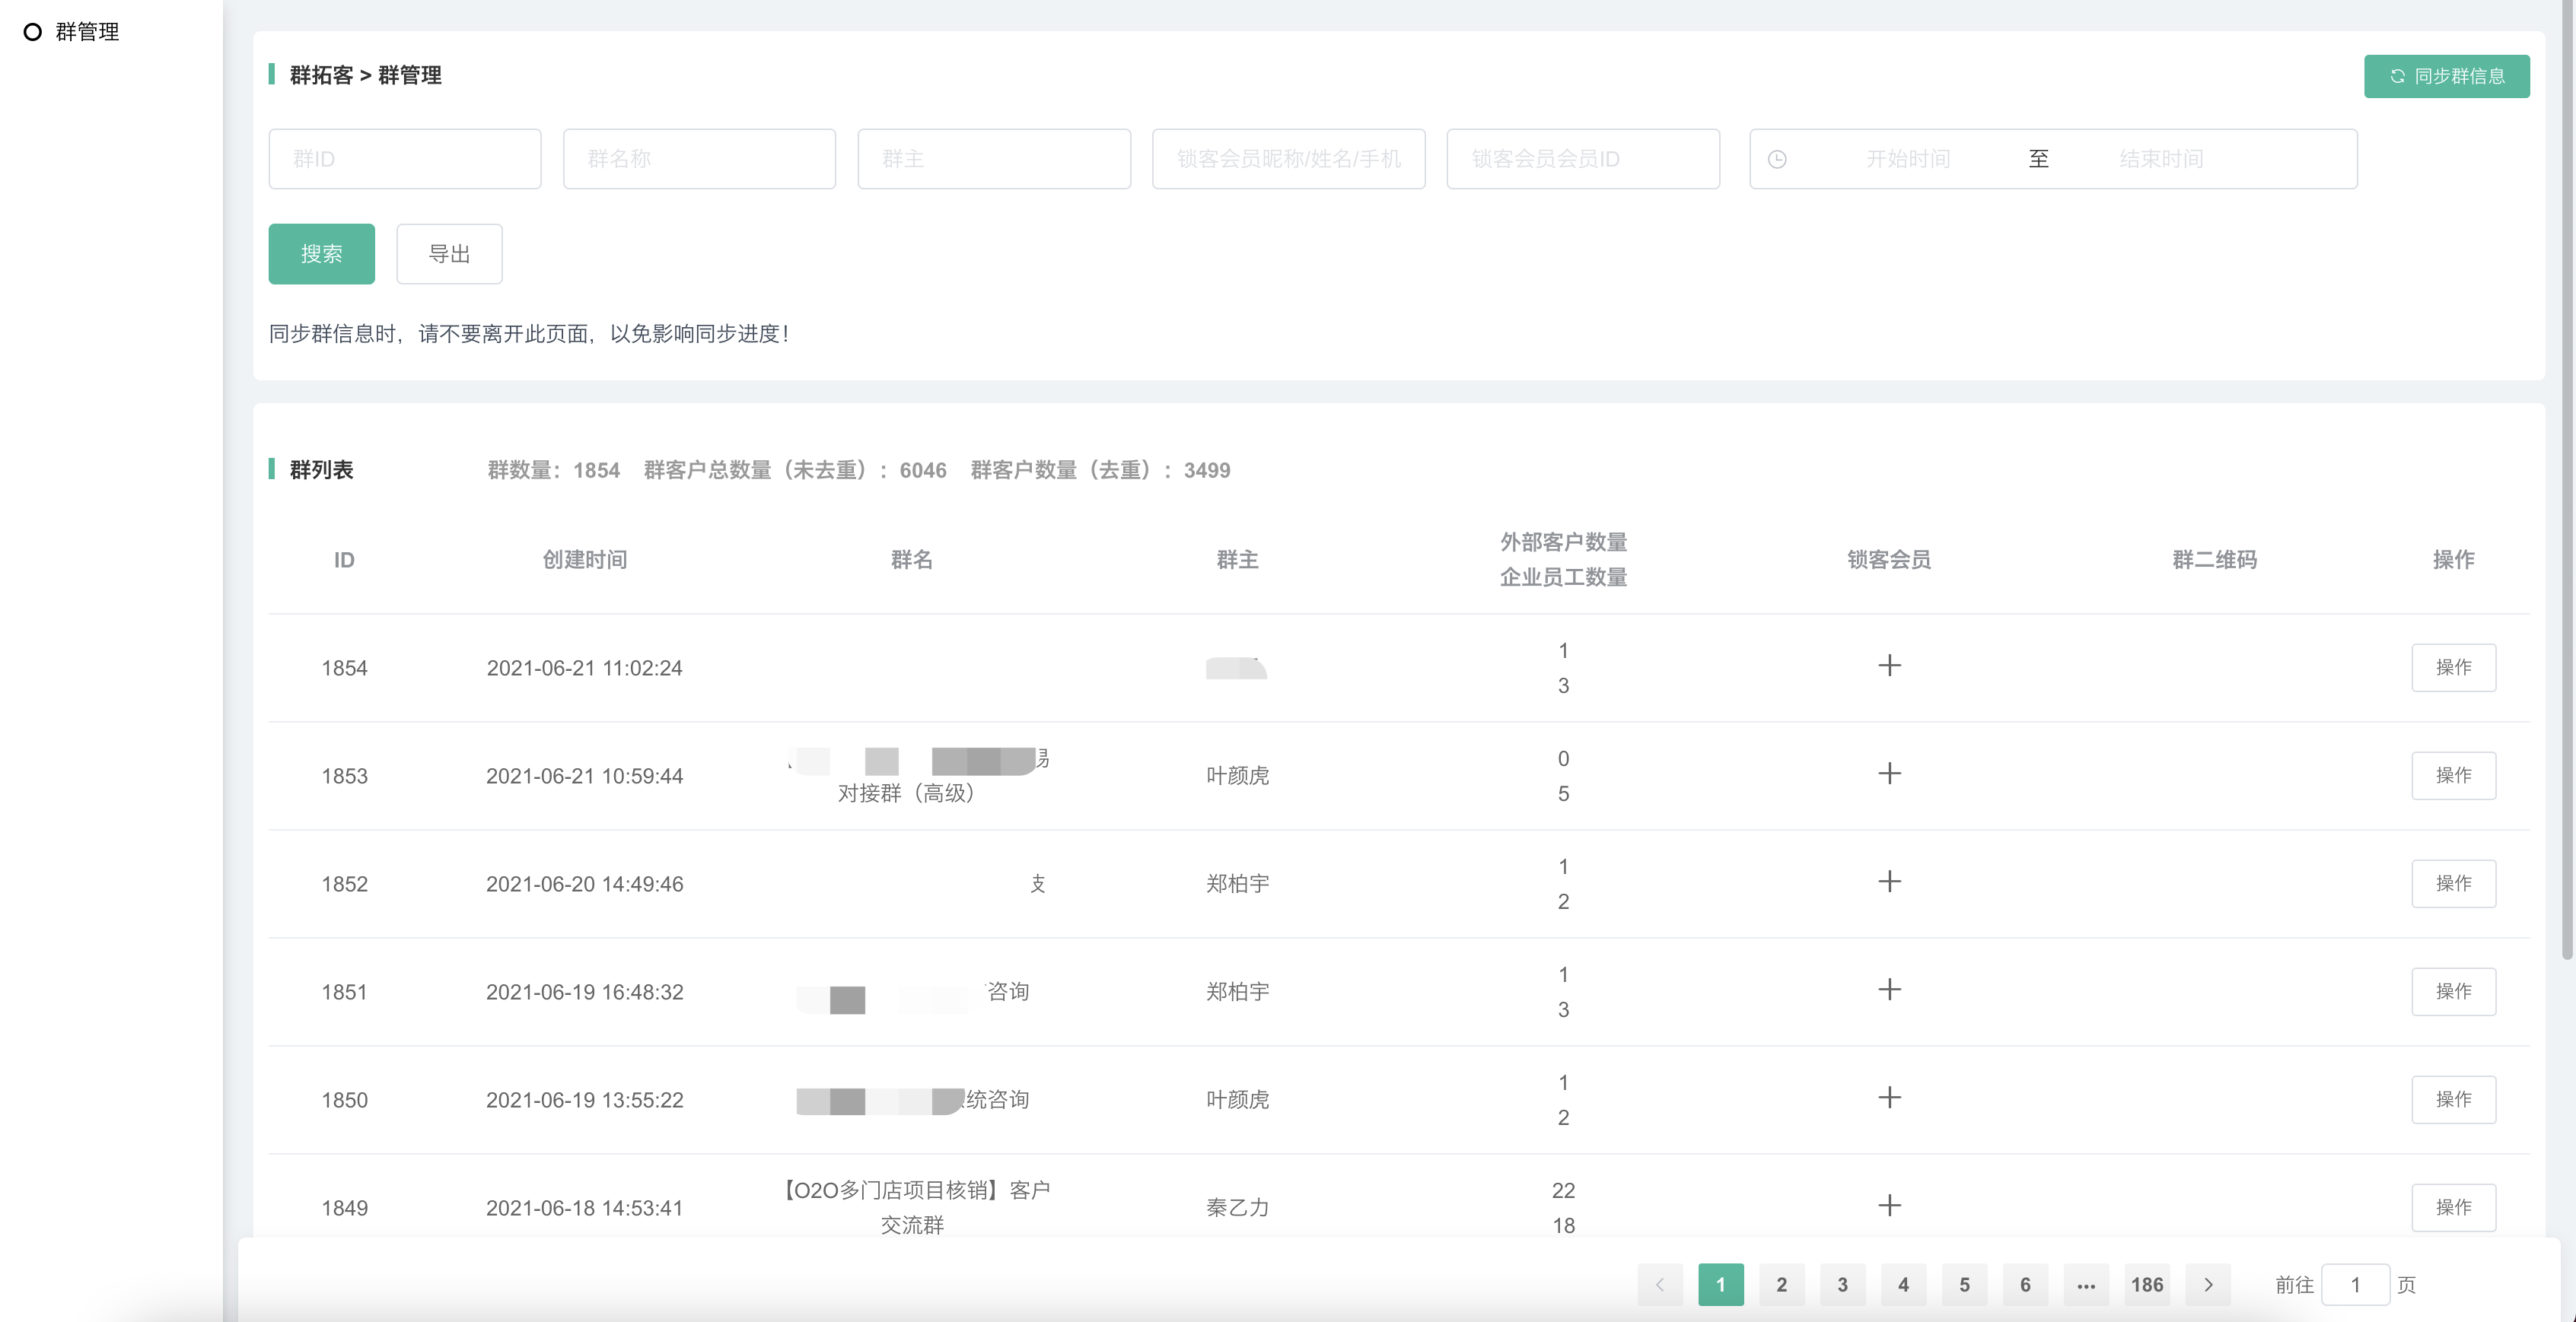Screen dimensions: 2576x1322
Task: Select page 1 in pagination
Action: pyautogui.click(x=1720, y=1285)
